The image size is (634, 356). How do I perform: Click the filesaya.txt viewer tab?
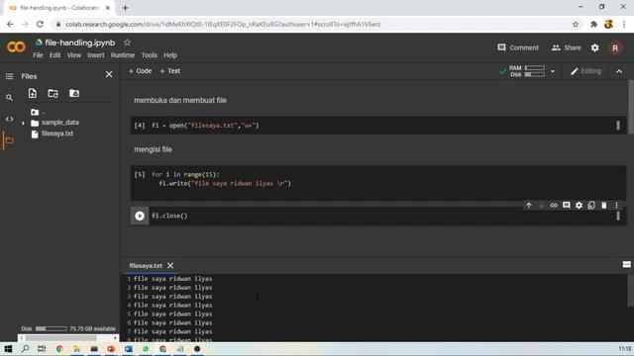(x=146, y=266)
